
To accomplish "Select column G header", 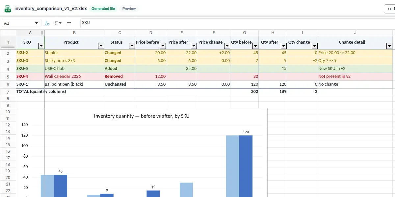I will pyautogui.click(x=245, y=33).
